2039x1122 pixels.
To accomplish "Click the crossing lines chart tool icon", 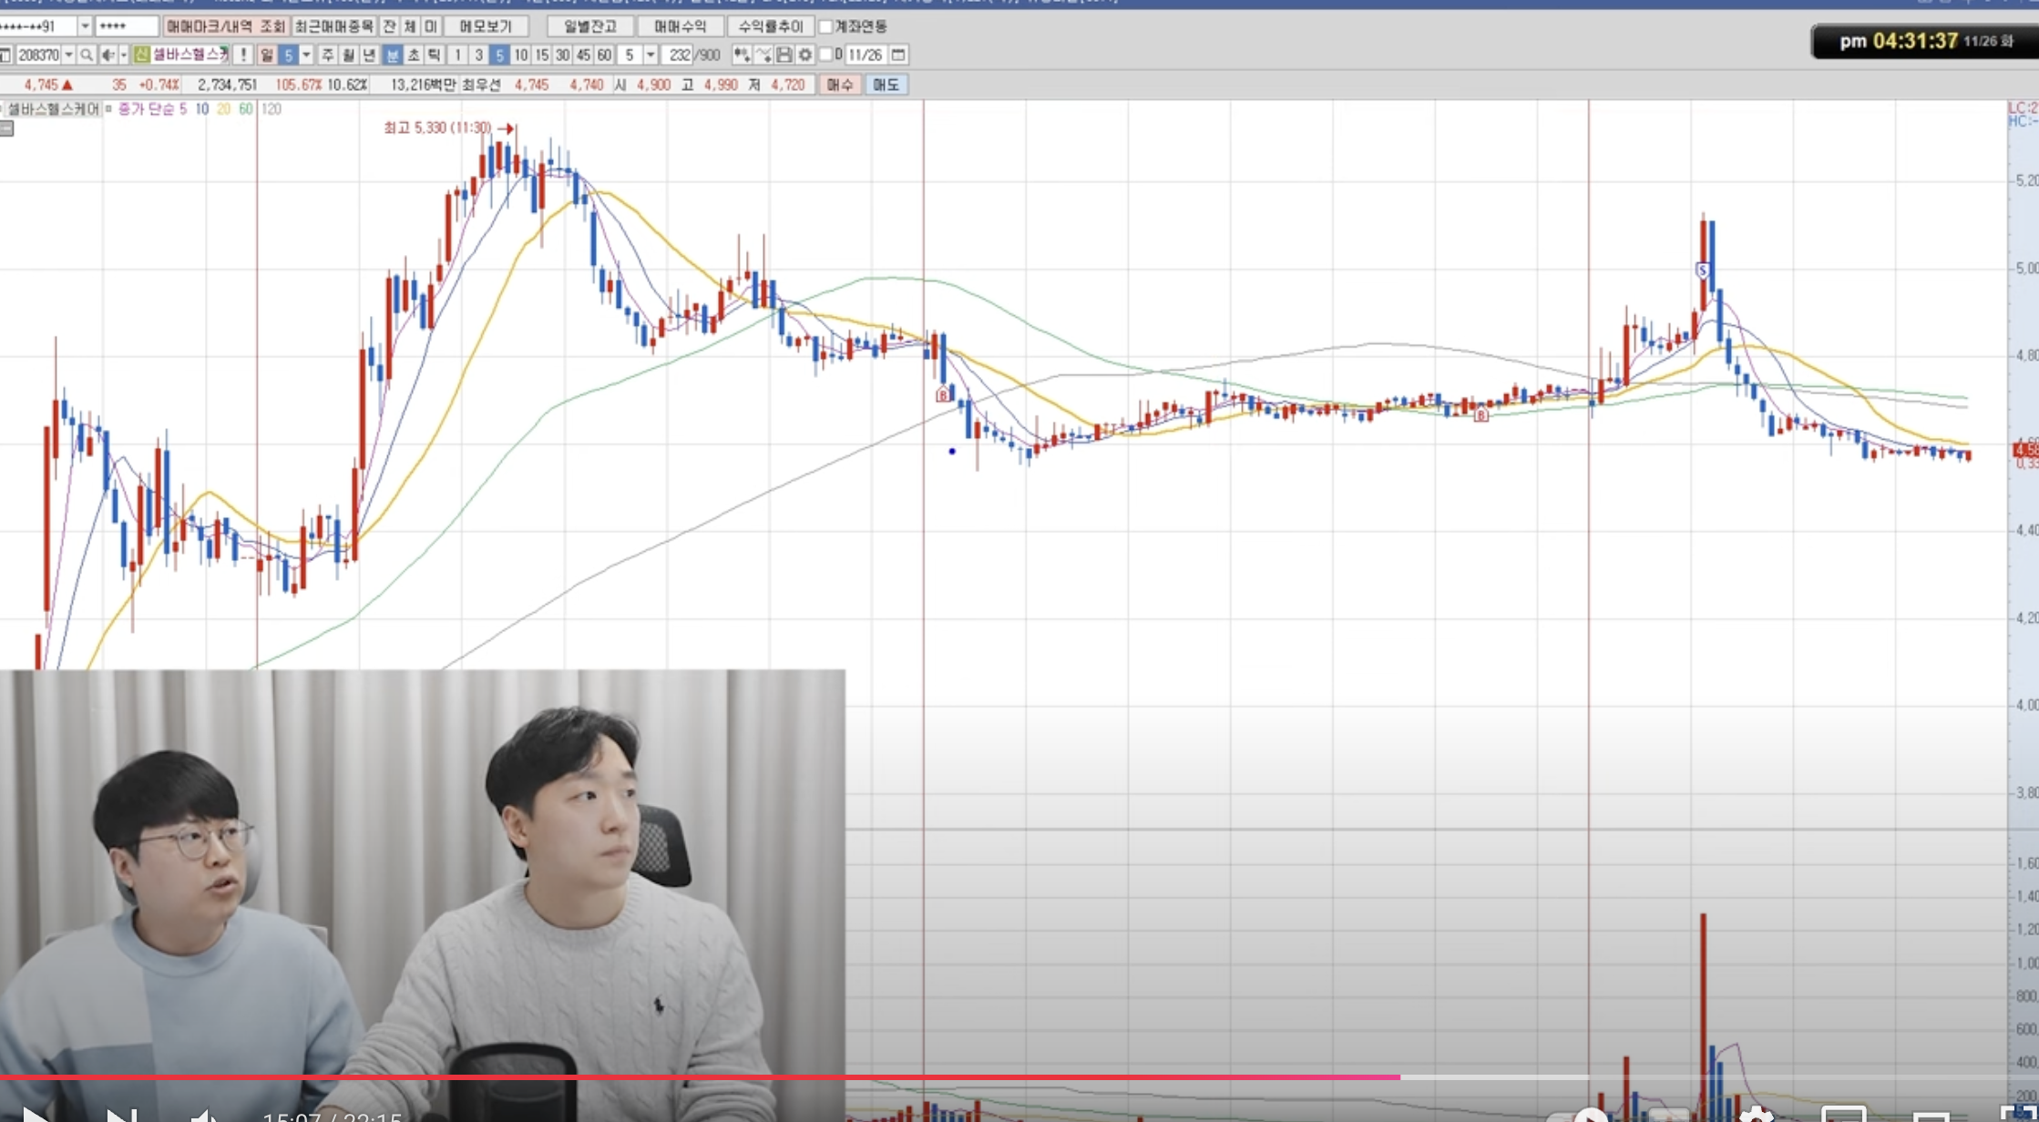I will (763, 56).
